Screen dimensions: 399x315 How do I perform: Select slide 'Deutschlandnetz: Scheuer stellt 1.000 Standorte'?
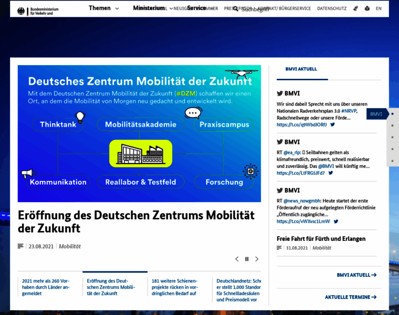click(x=239, y=290)
